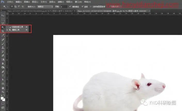
Task: Select the Crop tool
Action: pos(3,31)
